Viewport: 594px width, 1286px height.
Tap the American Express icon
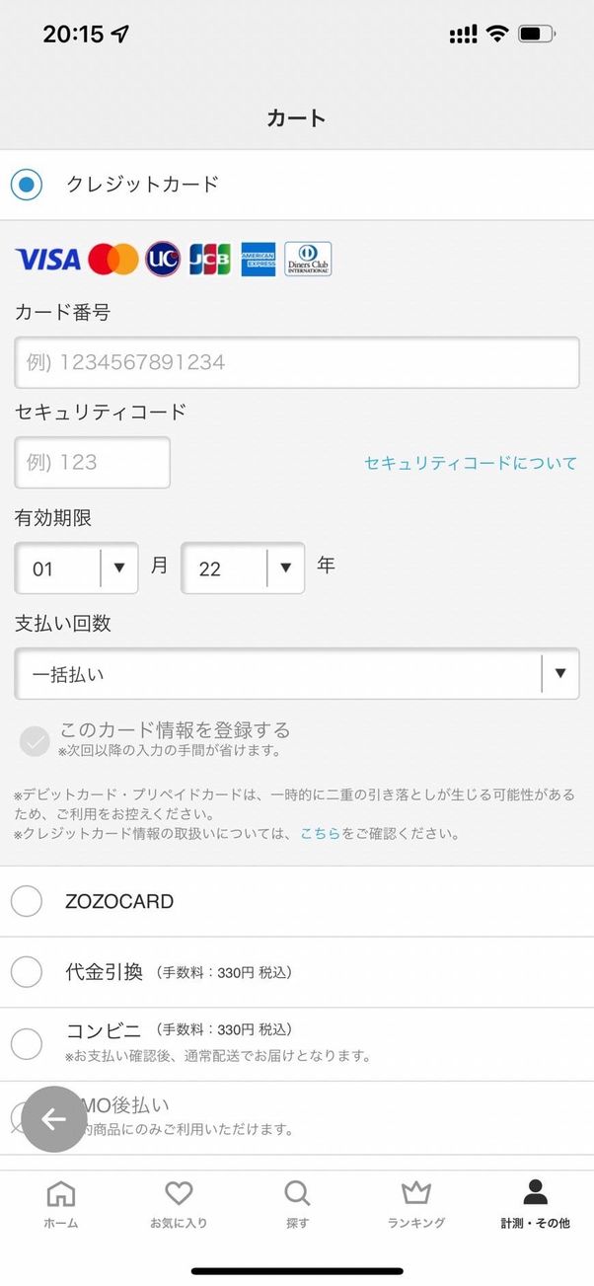(x=259, y=259)
